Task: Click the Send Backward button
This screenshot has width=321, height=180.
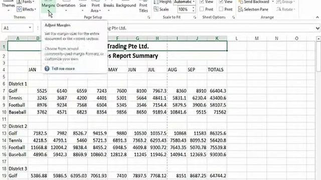Action: click(x=254, y=2)
